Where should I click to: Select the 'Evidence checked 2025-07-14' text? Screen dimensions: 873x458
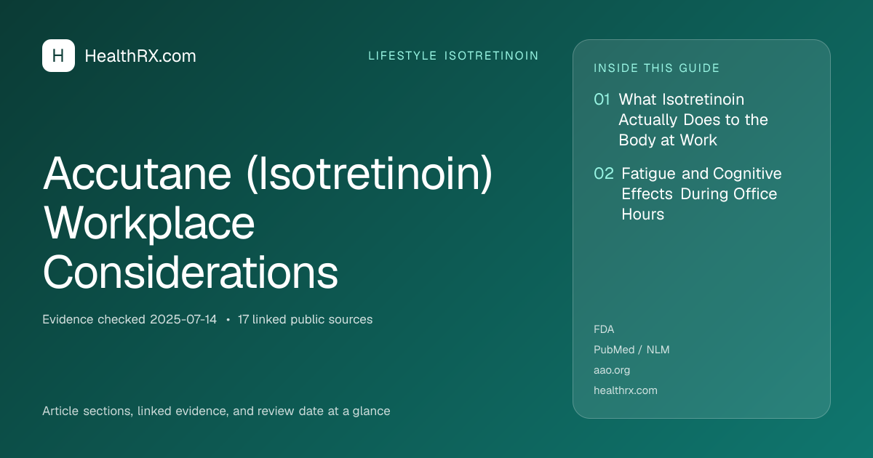tap(129, 319)
